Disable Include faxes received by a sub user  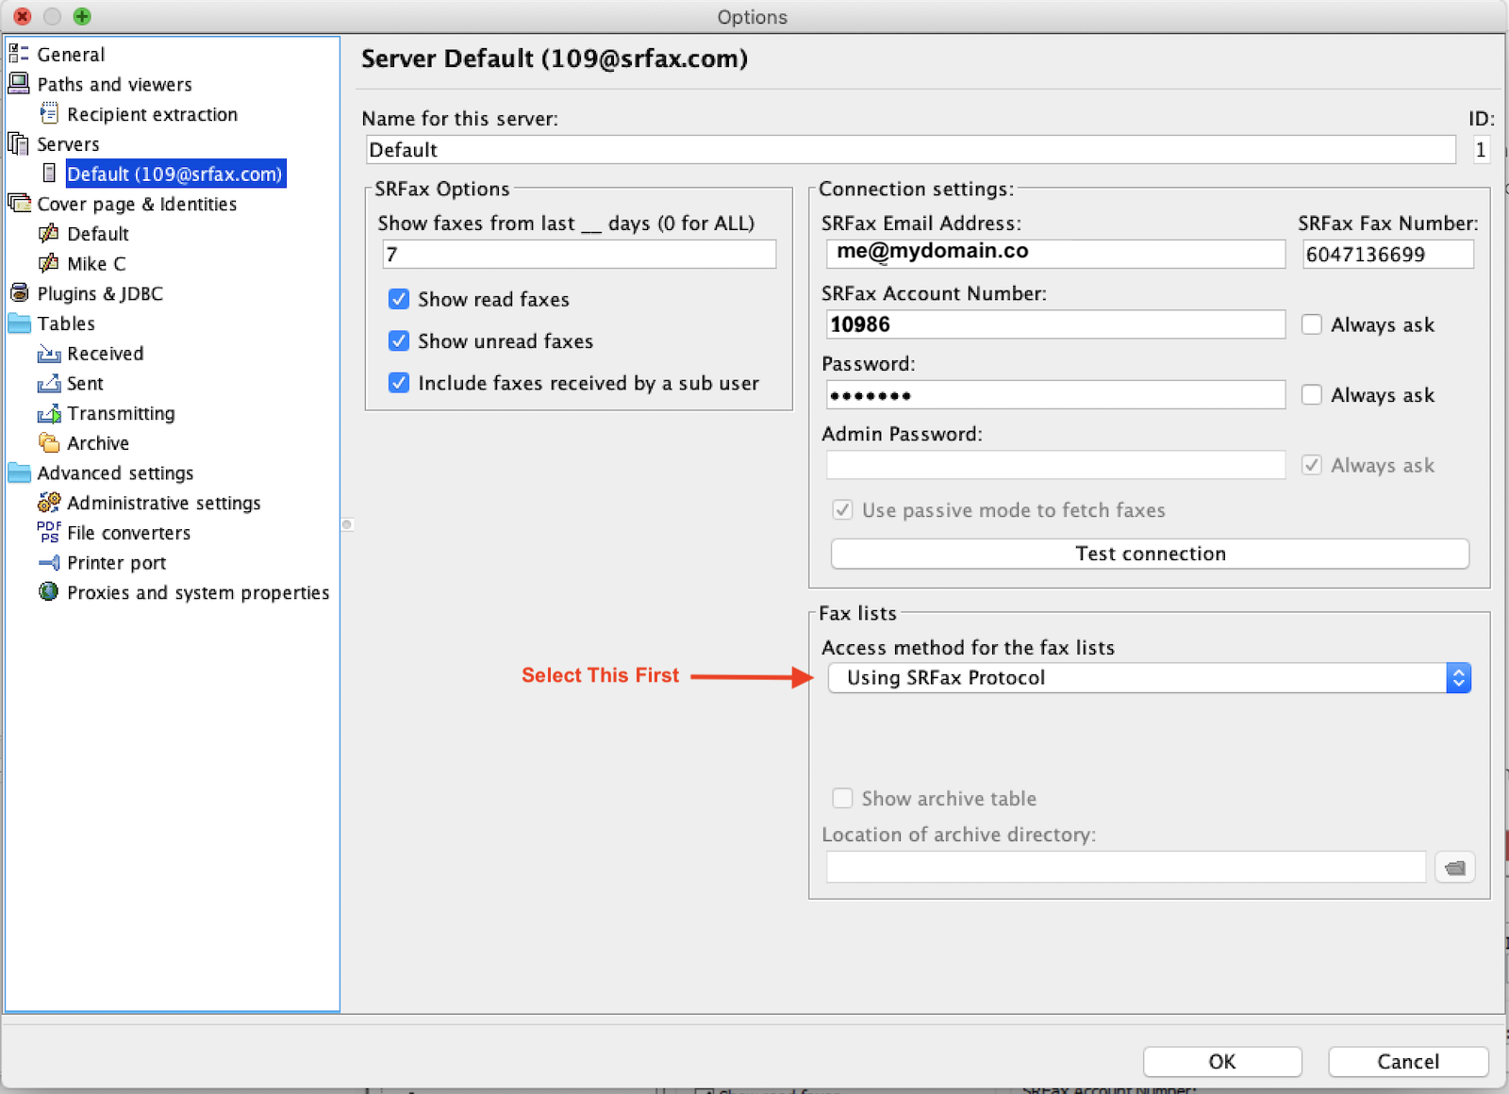point(398,383)
